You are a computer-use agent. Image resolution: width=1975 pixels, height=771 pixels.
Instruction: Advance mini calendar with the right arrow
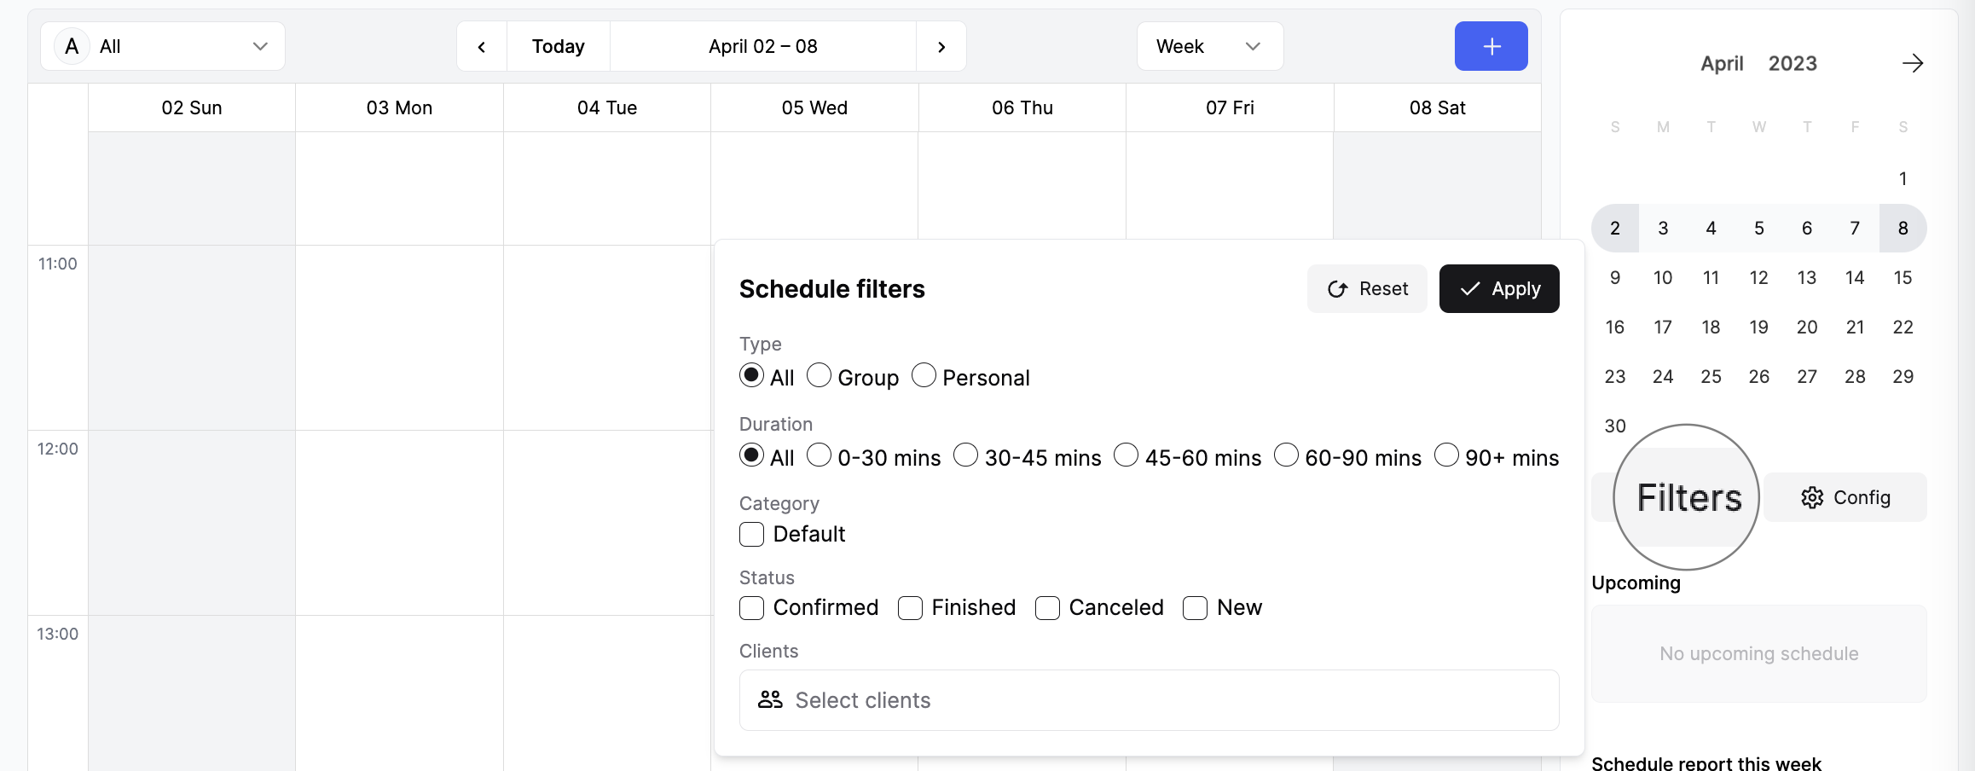1913,62
